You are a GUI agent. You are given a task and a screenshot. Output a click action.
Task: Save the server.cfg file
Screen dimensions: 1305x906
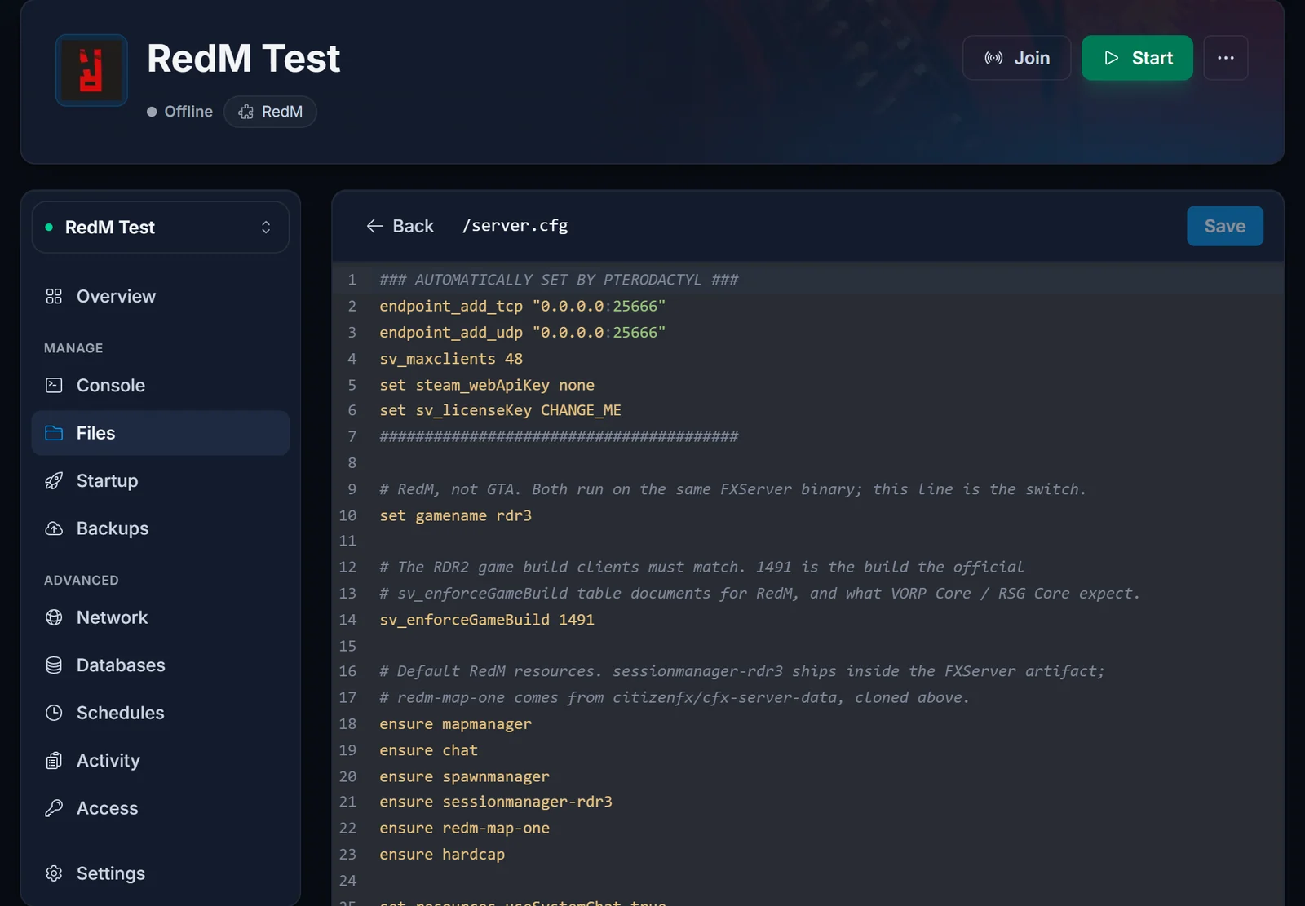tap(1225, 226)
